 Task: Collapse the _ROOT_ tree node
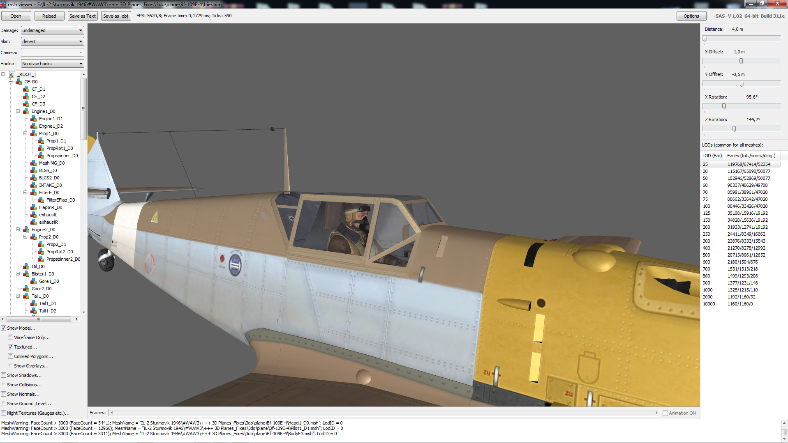tap(3, 74)
